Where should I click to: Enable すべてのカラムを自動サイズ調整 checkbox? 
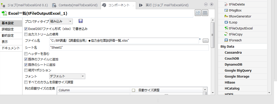click(x=26, y=82)
